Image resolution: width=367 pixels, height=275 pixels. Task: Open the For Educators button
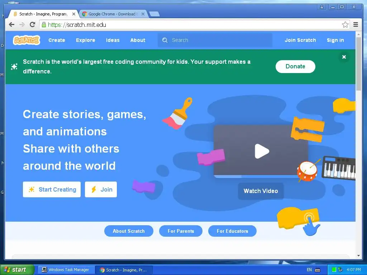(x=232, y=231)
